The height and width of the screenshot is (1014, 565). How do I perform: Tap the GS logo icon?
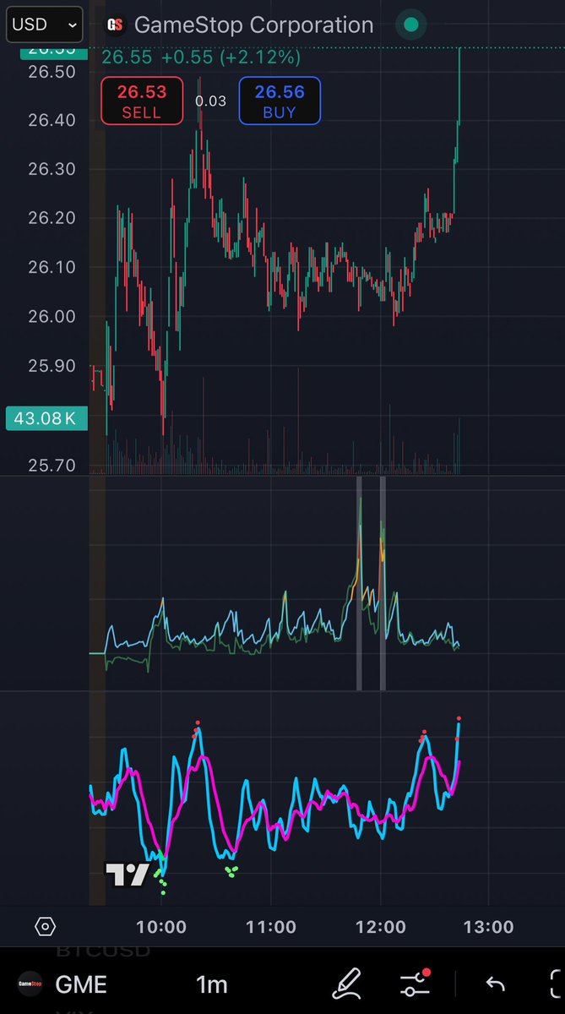[114, 26]
